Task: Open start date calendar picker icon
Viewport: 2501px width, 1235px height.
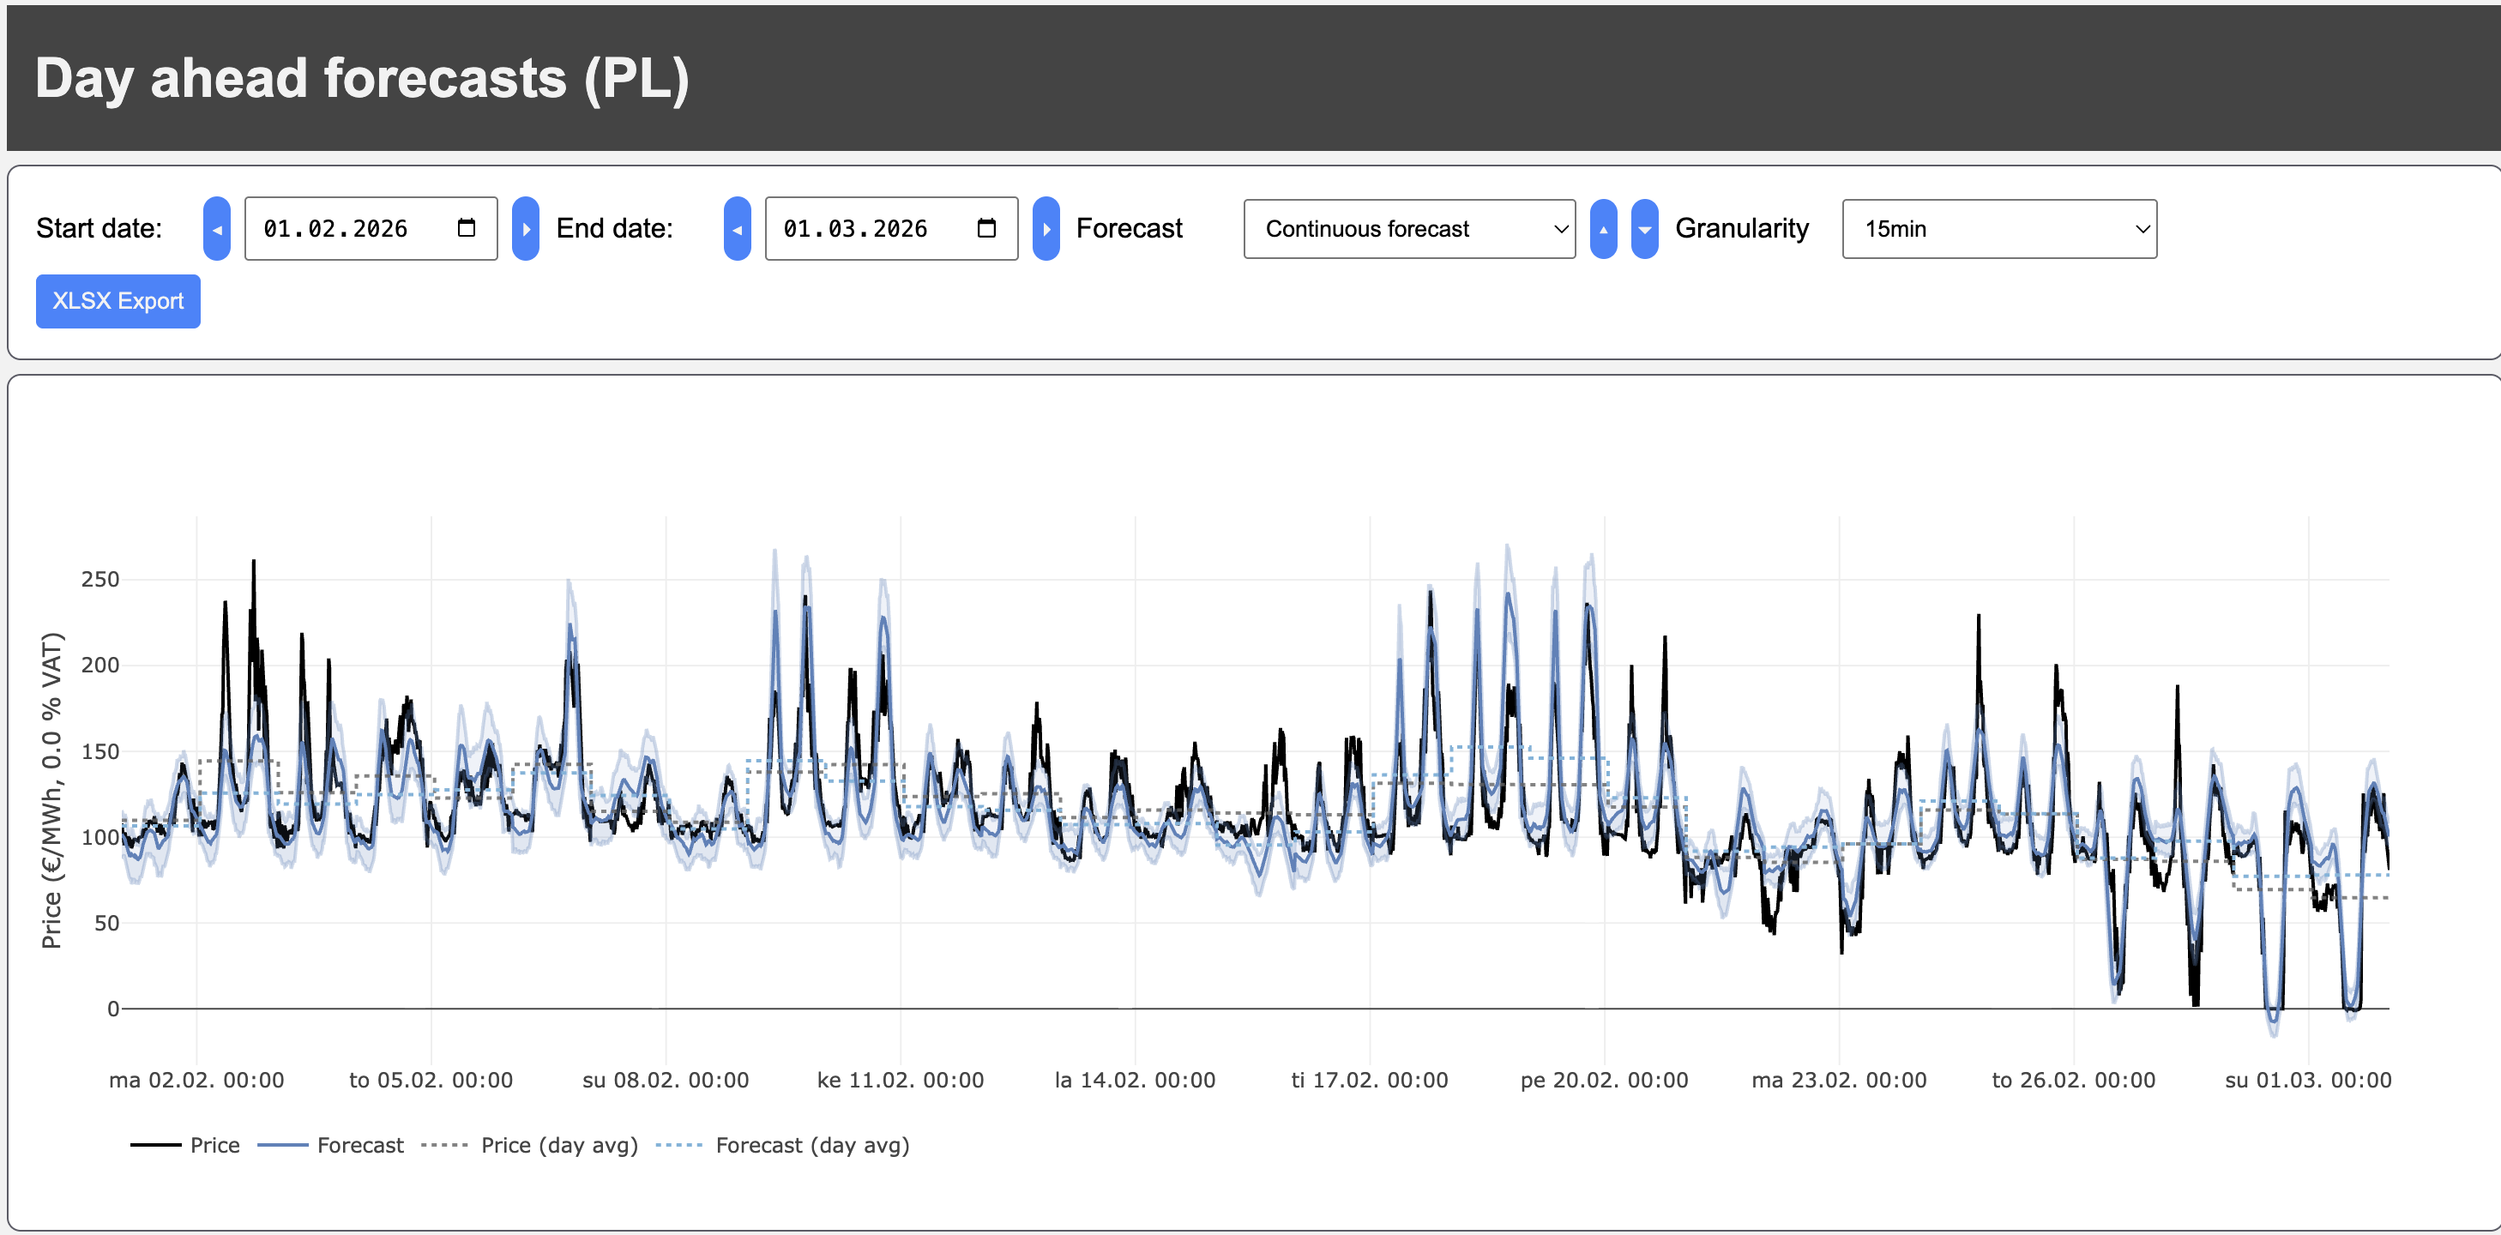Action: [466, 228]
